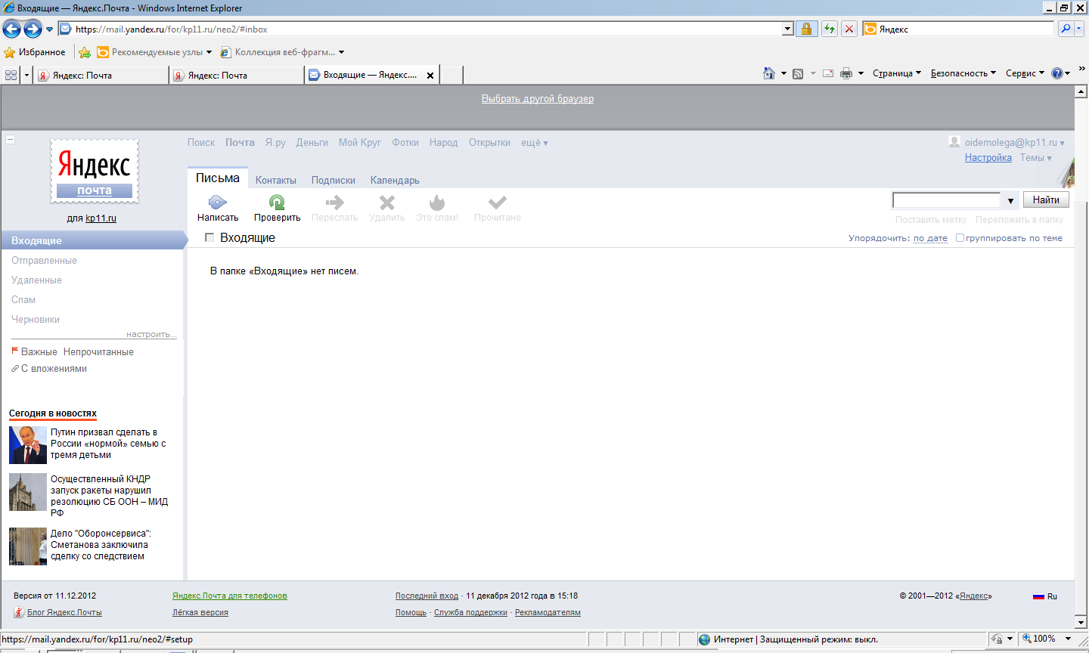
Task: Click the zoom level magnifier in status bar
Action: tap(1027, 639)
